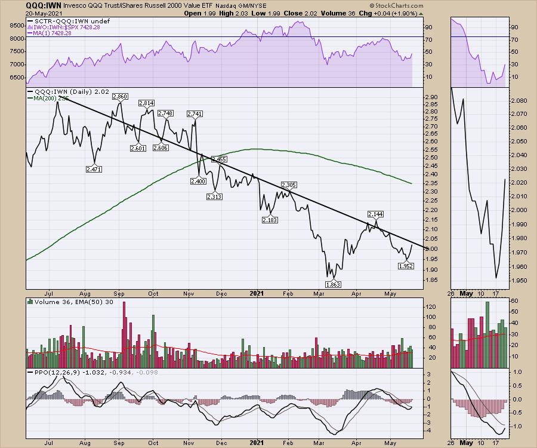This screenshot has width=537, height=448.
Task: Click the 2.860 peak price label
Action: coord(120,97)
